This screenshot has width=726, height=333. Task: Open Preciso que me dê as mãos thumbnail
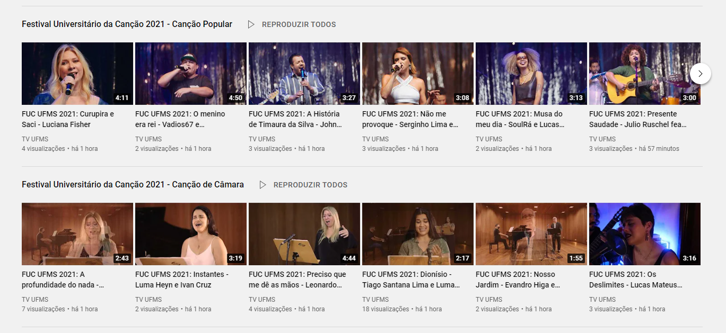tap(304, 234)
